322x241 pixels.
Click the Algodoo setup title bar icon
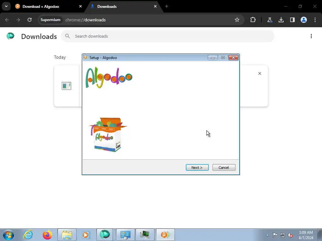tap(86, 58)
